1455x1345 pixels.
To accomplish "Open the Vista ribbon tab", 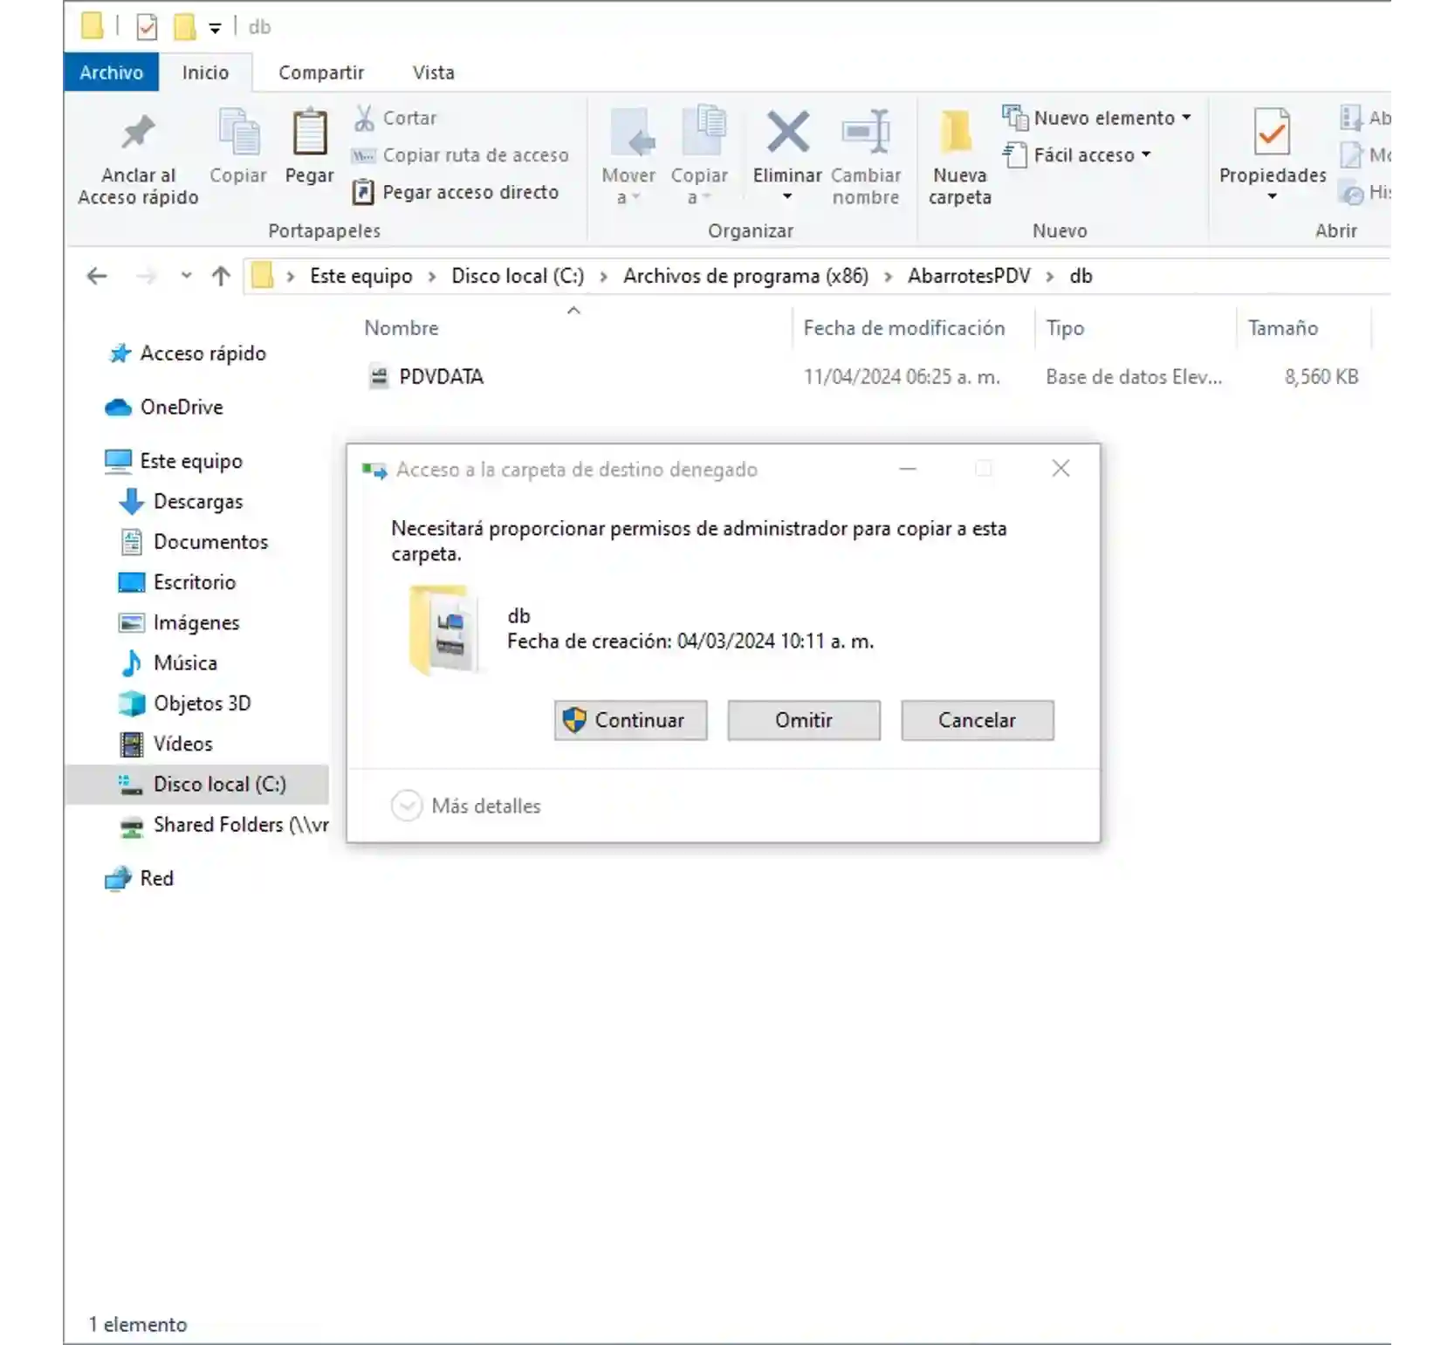I will [434, 72].
